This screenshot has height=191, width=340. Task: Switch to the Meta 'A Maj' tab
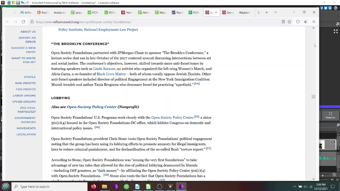(26, 12)
